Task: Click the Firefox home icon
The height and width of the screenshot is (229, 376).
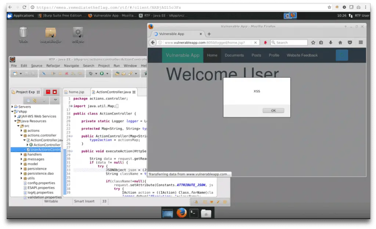Action: (340, 43)
